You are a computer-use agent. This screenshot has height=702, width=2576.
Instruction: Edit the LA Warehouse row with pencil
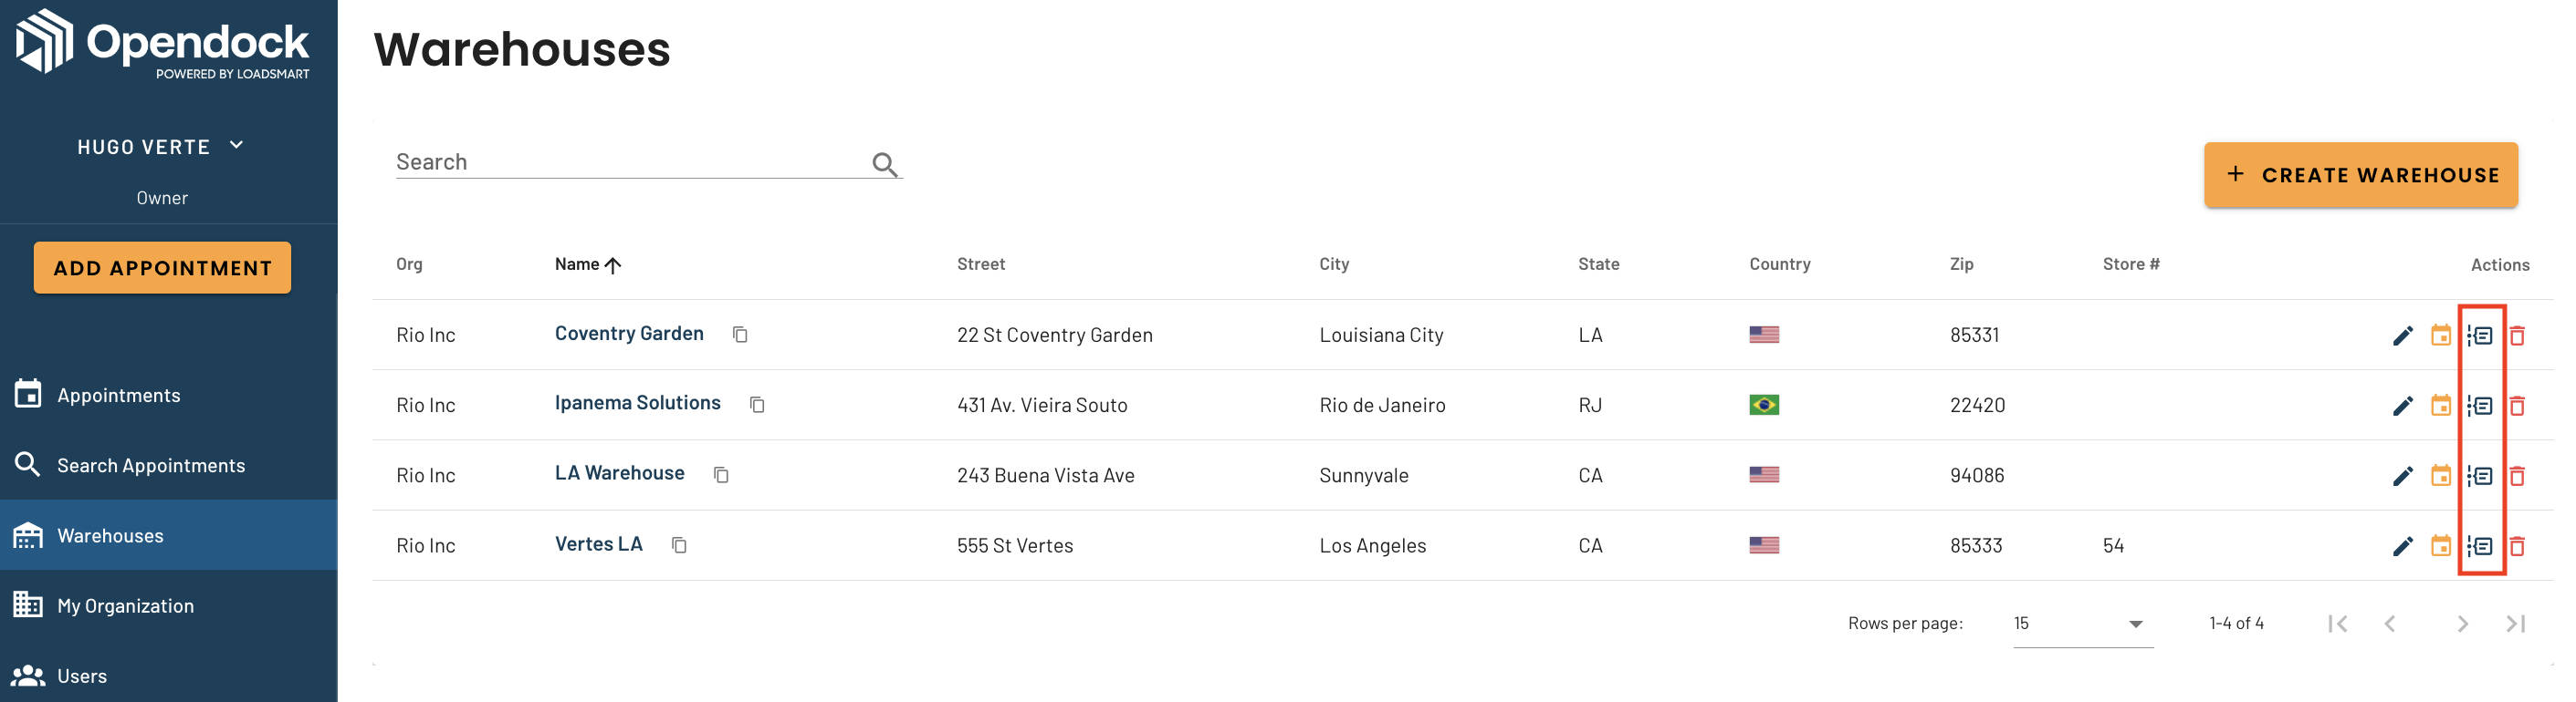(x=2402, y=475)
